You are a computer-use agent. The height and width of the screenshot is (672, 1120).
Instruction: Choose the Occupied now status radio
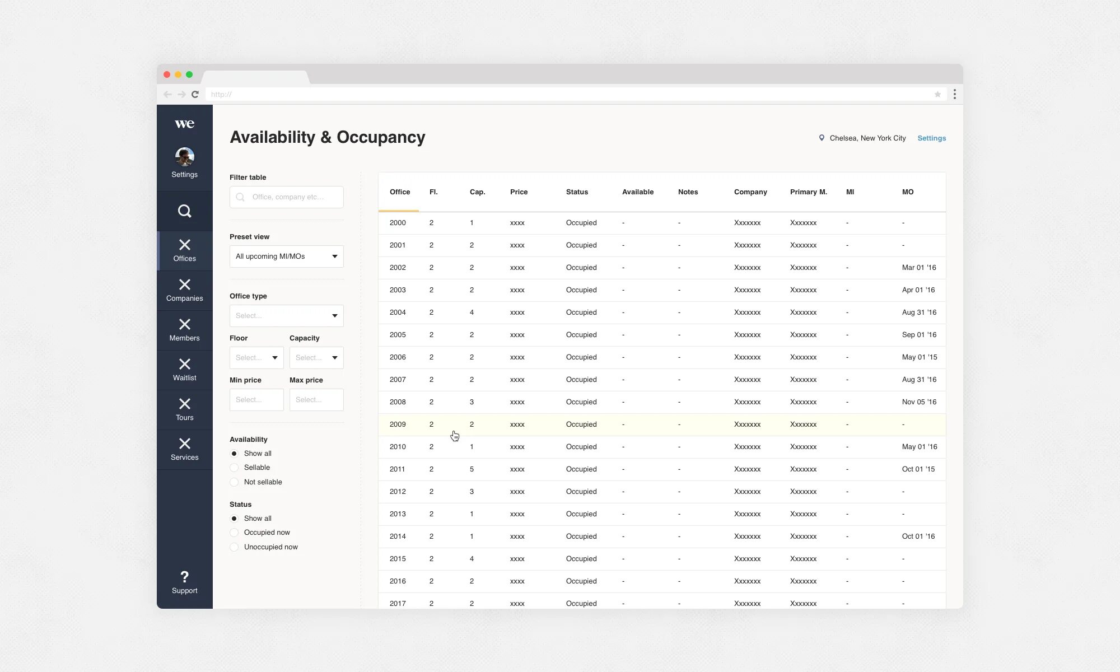click(x=234, y=533)
